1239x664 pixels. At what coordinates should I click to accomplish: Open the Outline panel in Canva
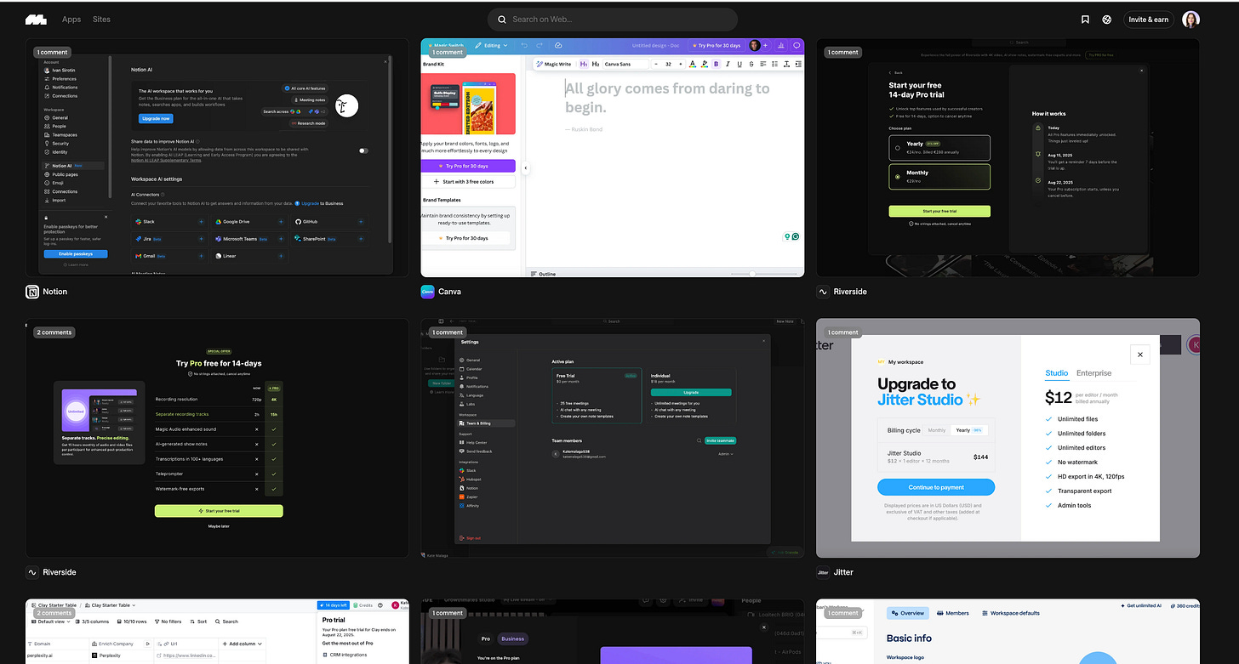point(544,274)
